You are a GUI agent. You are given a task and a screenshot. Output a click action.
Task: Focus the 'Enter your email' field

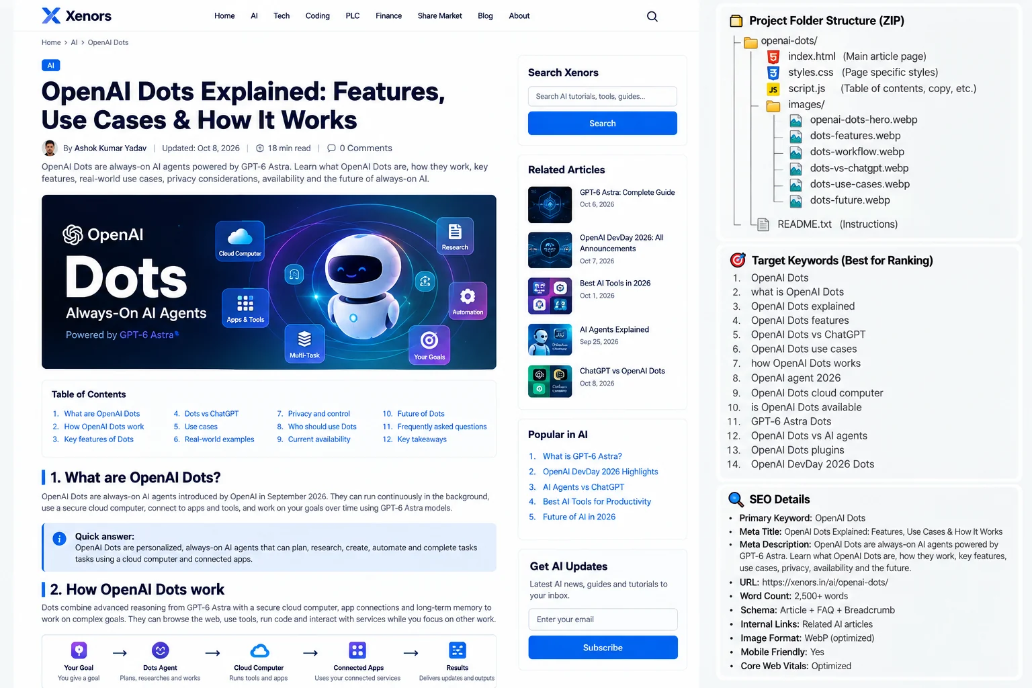click(x=603, y=619)
